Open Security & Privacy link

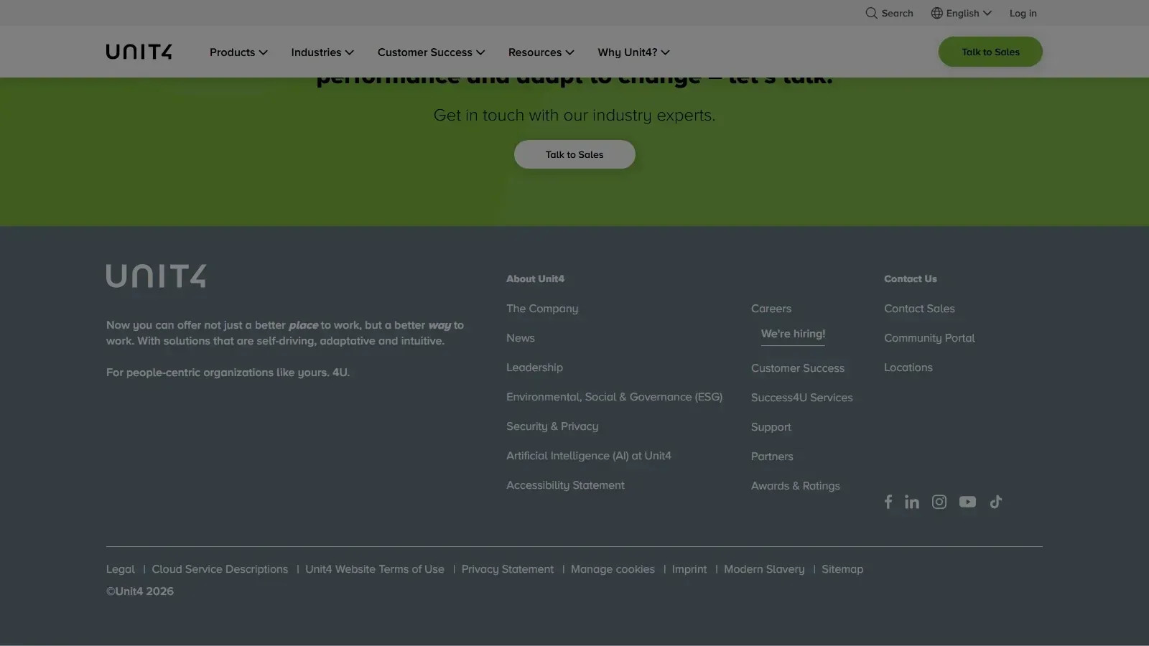point(552,426)
